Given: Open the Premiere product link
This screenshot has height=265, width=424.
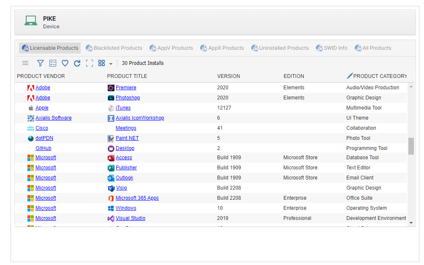Looking at the screenshot, I should pos(126,88).
